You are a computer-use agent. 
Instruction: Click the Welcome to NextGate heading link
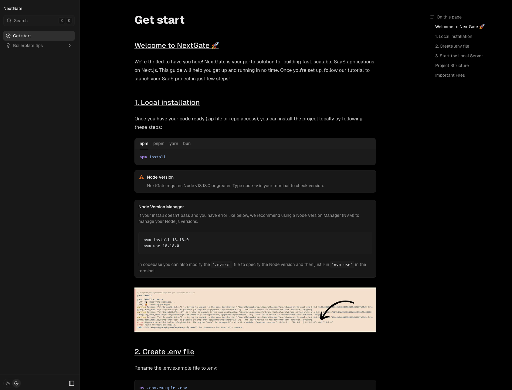coord(176,45)
